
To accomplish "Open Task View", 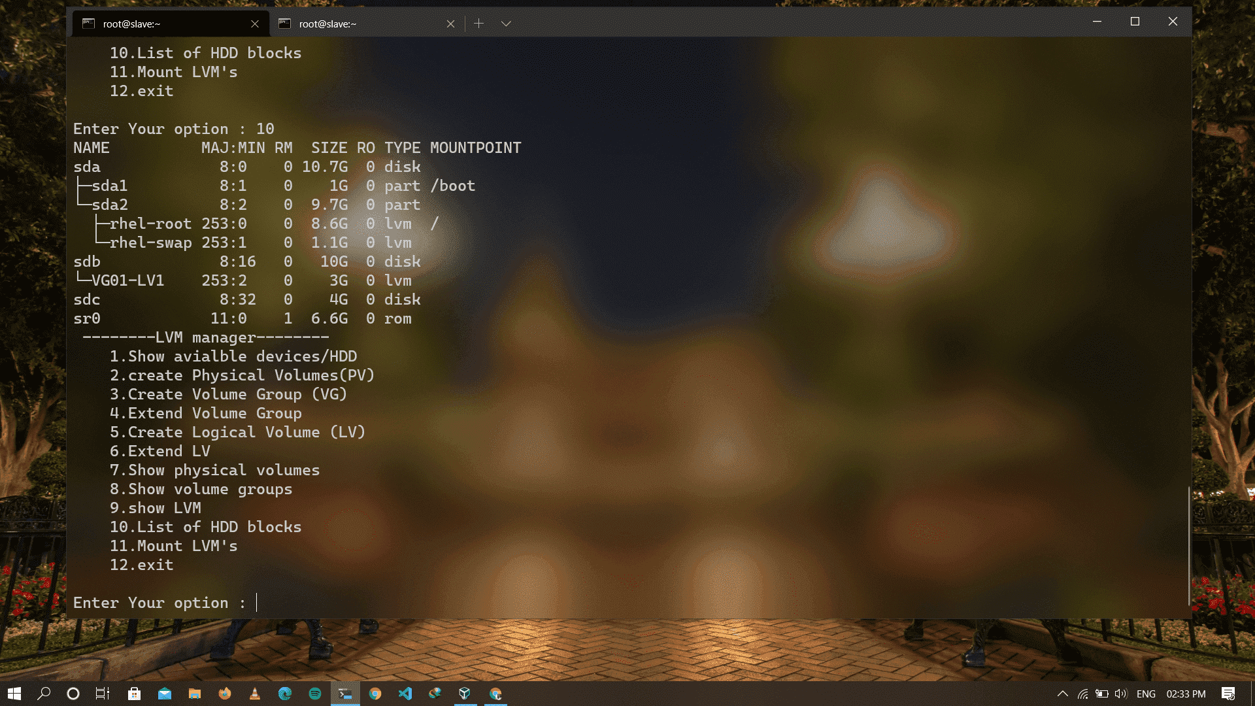I will 103,694.
